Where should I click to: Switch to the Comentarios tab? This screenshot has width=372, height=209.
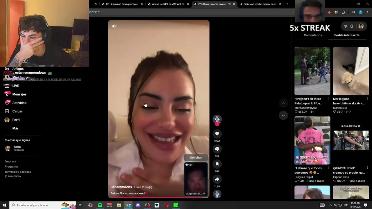[313, 35]
